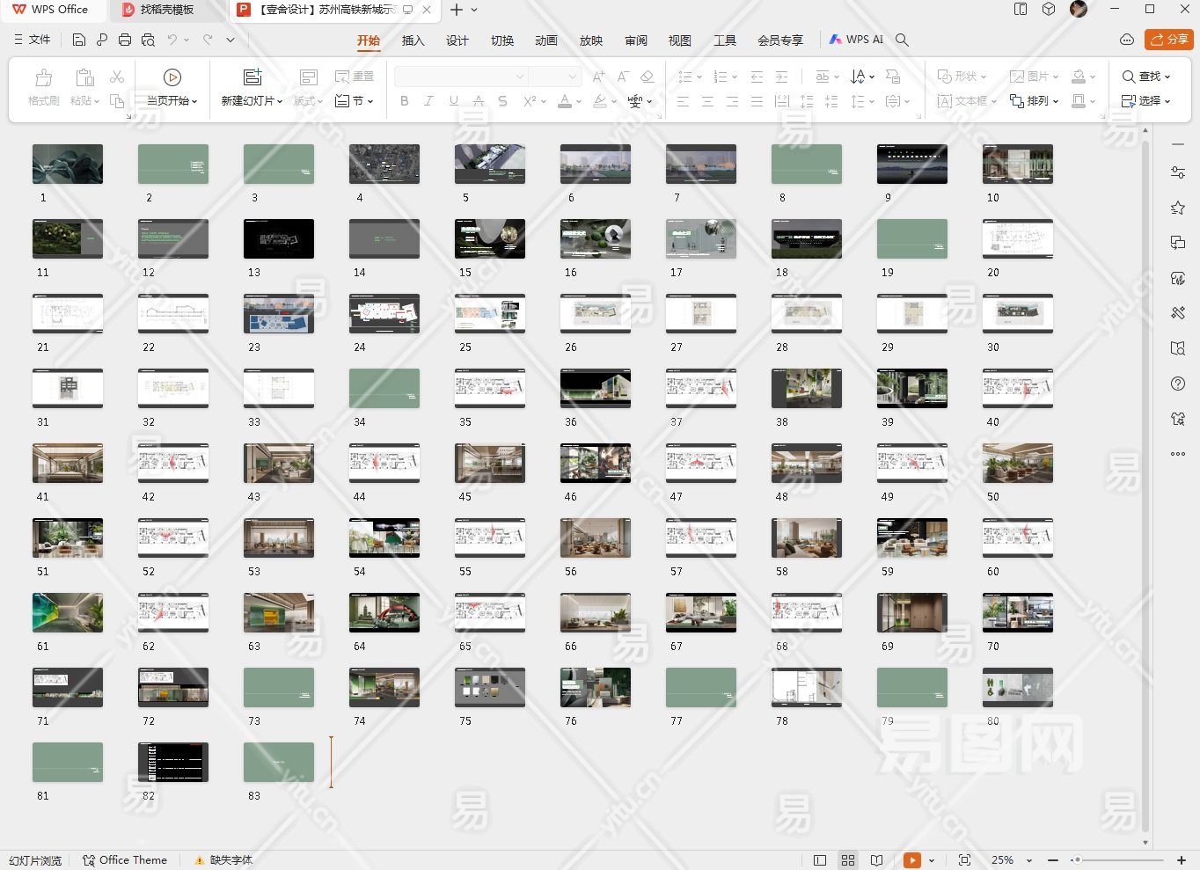Image resolution: width=1200 pixels, height=870 pixels.
Task: Start slideshow from current slide button
Action: (x=172, y=78)
